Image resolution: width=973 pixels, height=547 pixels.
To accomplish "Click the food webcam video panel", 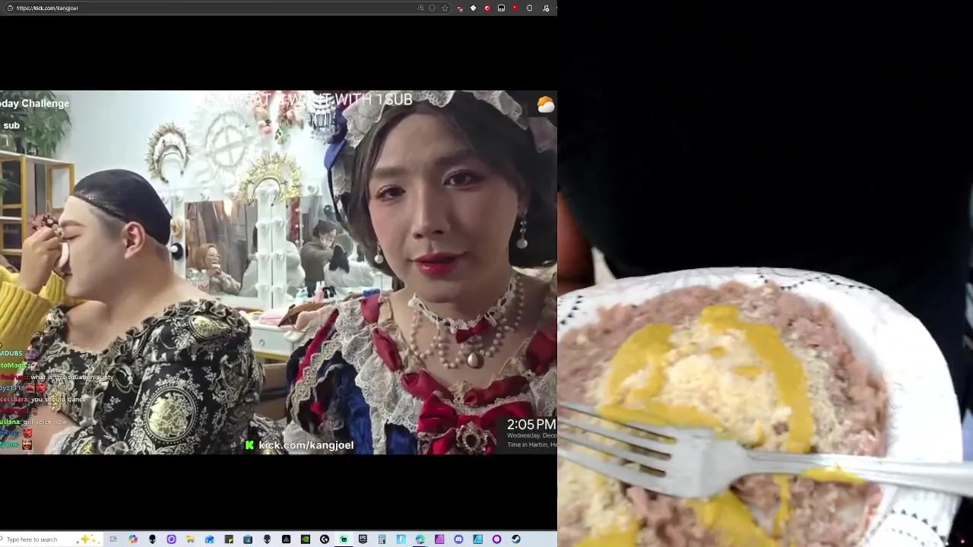I will [x=765, y=273].
